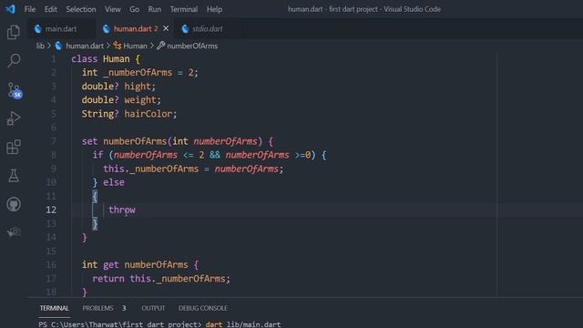
Task: Switch to the PROBLEMS panel tab
Action: tap(97, 308)
